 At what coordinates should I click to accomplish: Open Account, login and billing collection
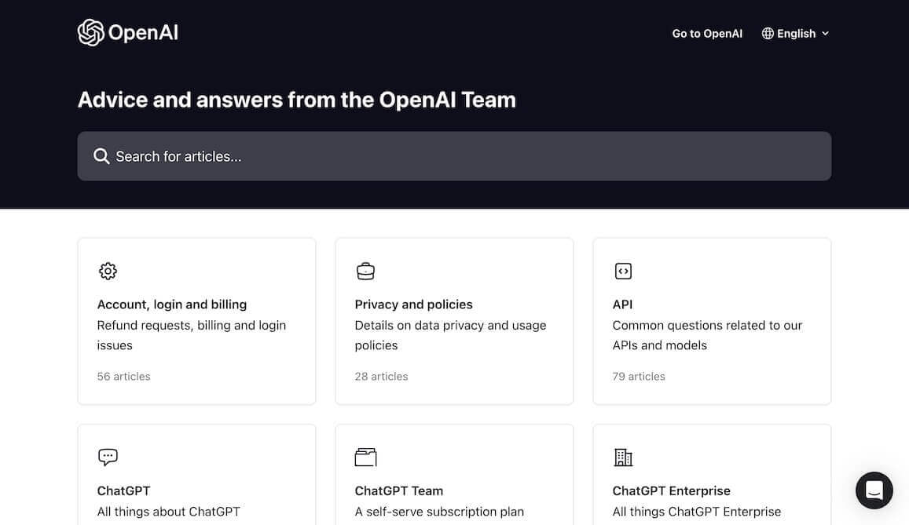pyautogui.click(x=171, y=304)
